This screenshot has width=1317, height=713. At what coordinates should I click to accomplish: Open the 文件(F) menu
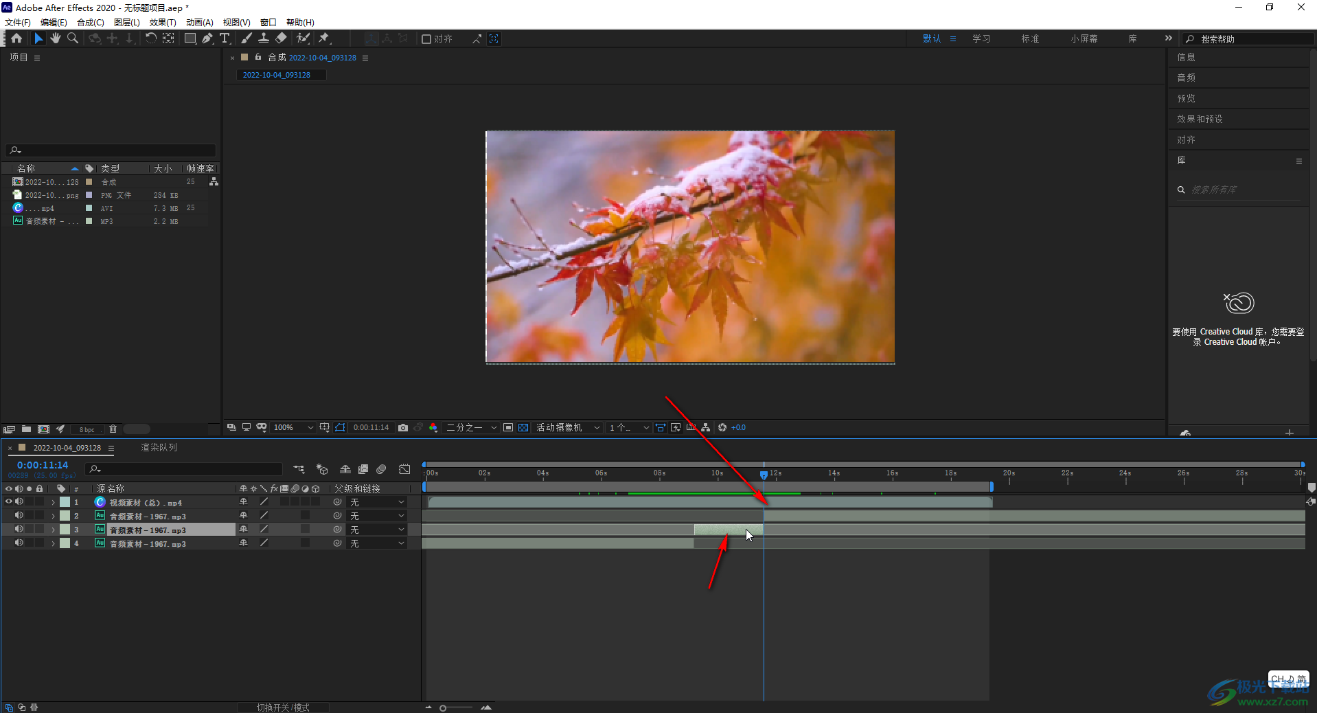(18, 23)
